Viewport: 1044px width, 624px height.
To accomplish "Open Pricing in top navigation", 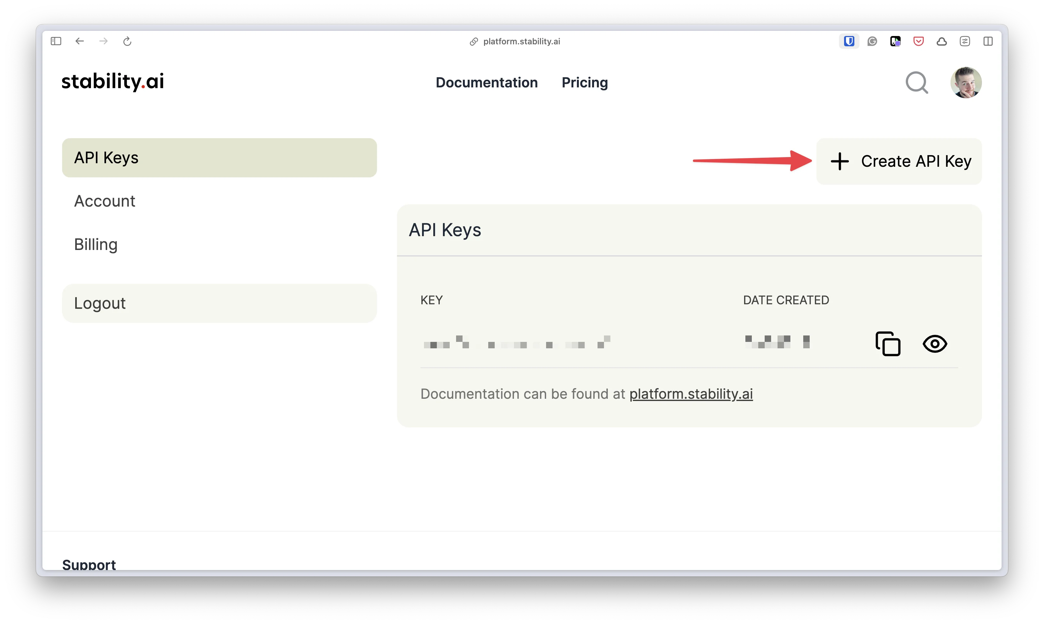I will [585, 82].
